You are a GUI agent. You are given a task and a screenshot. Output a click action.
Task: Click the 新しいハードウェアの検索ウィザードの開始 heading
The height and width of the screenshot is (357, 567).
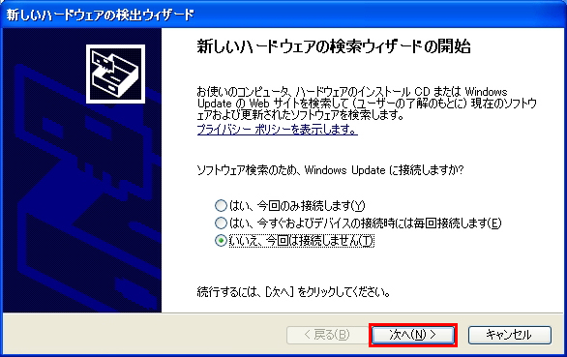pos(334,47)
